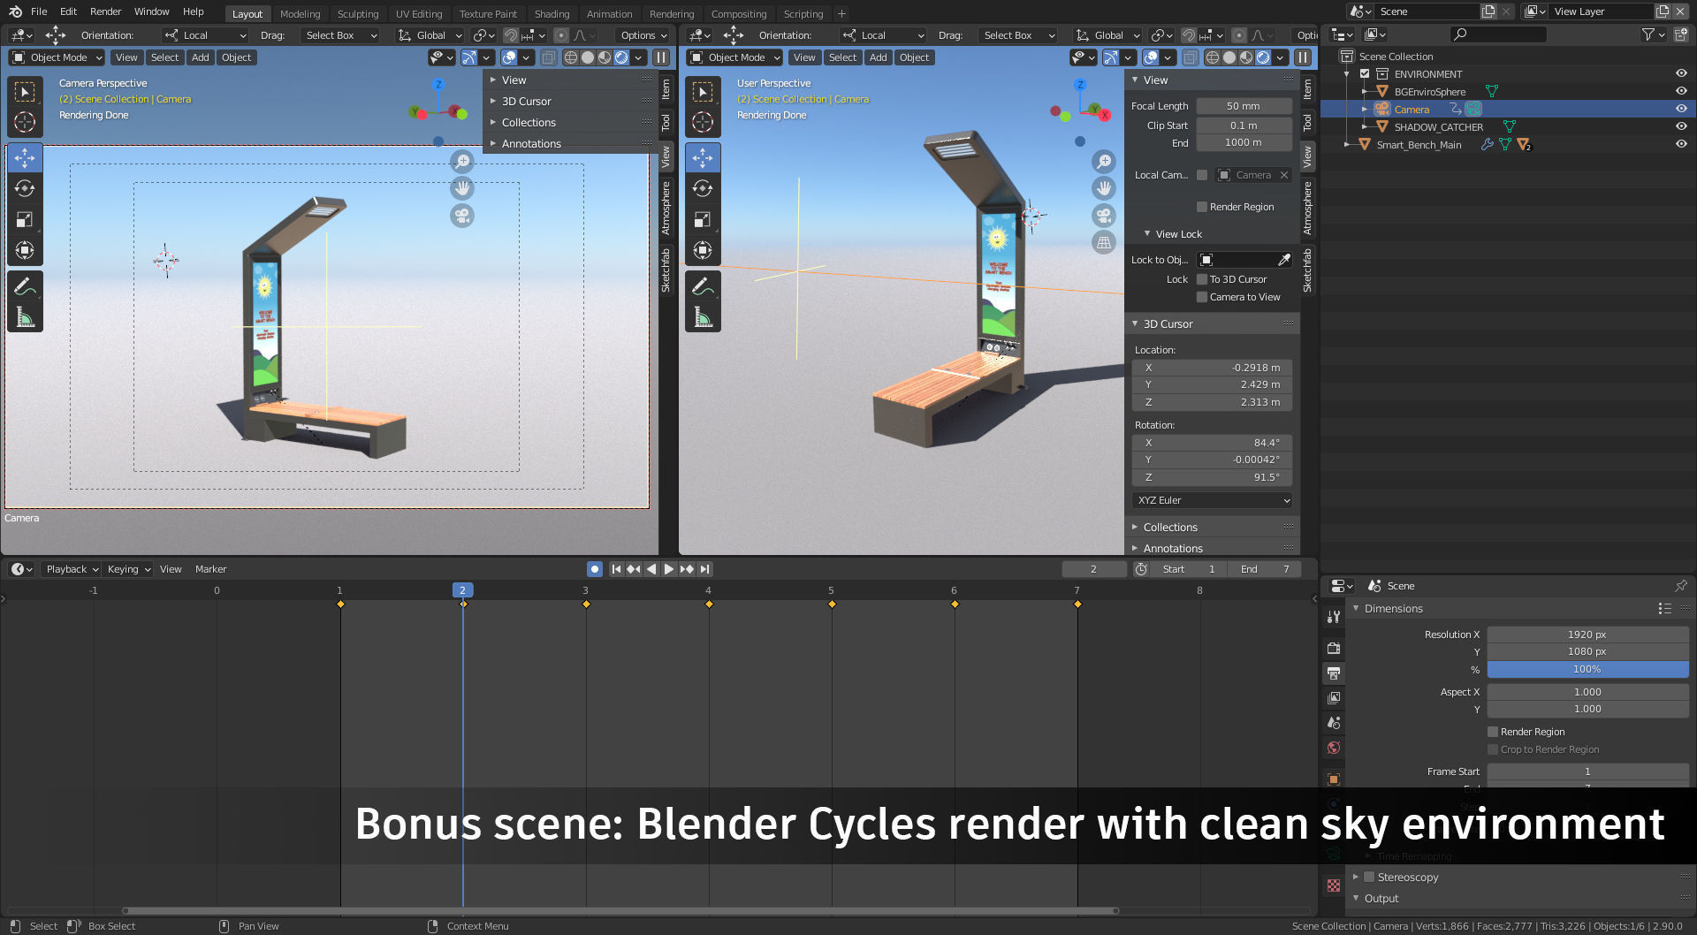Toggle the auto keying record button

click(595, 569)
